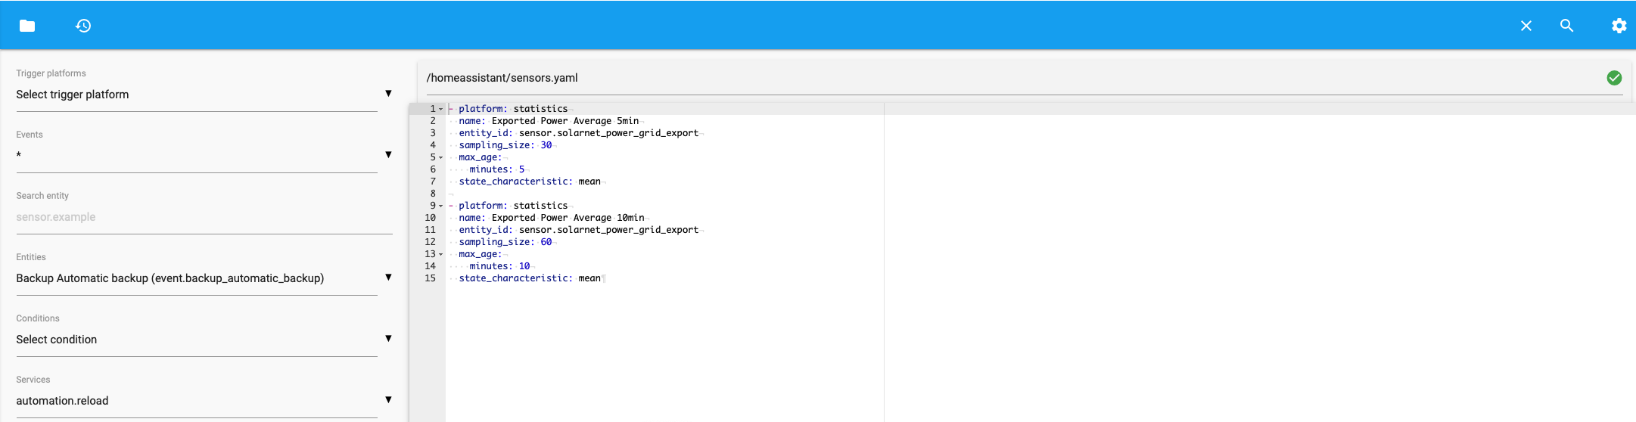The image size is (1636, 422).
Task: Click the sampling_size value 30 in editor
Action: coord(546,145)
